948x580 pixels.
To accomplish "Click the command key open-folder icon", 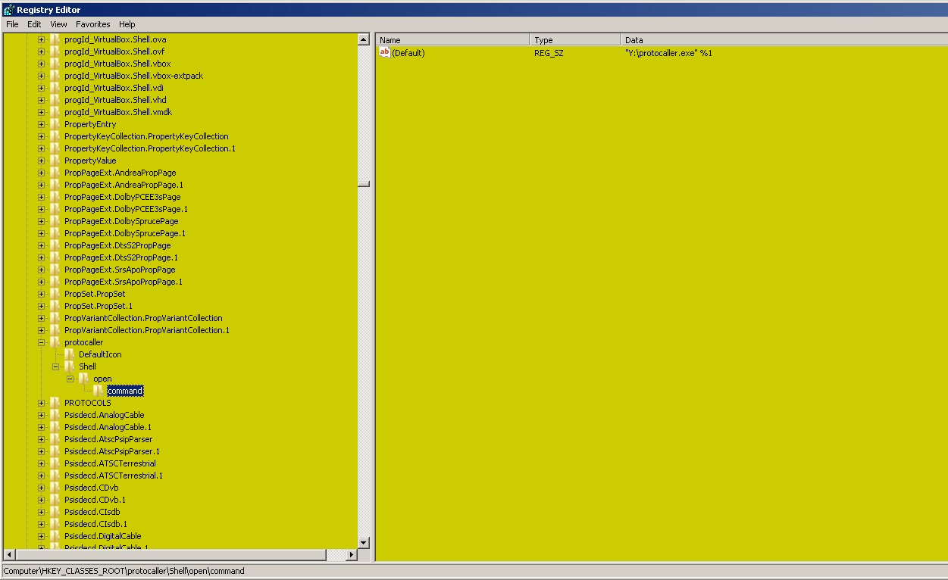I will pyautogui.click(x=98, y=391).
